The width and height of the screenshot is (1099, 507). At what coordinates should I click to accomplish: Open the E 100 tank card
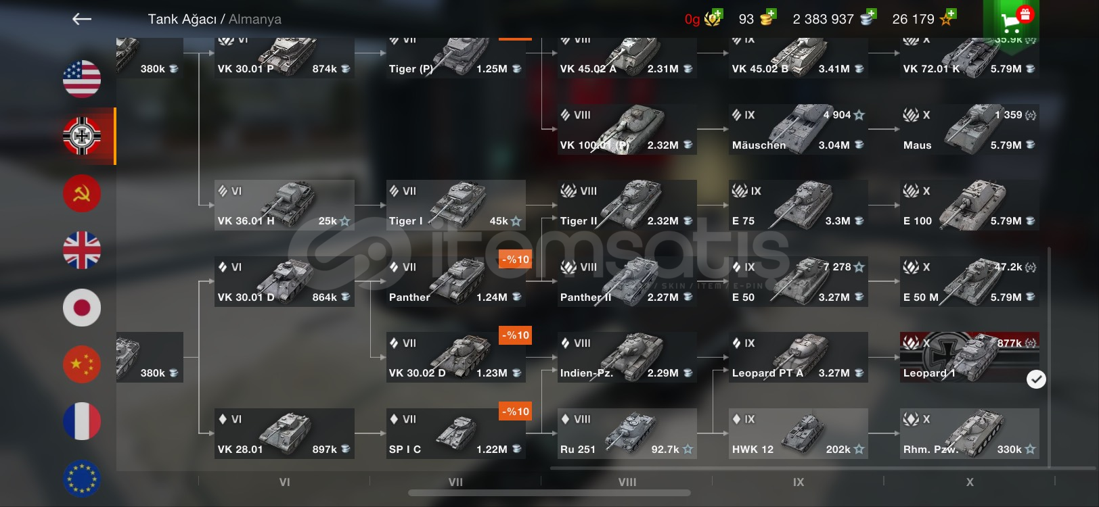[x=970, y=205]
